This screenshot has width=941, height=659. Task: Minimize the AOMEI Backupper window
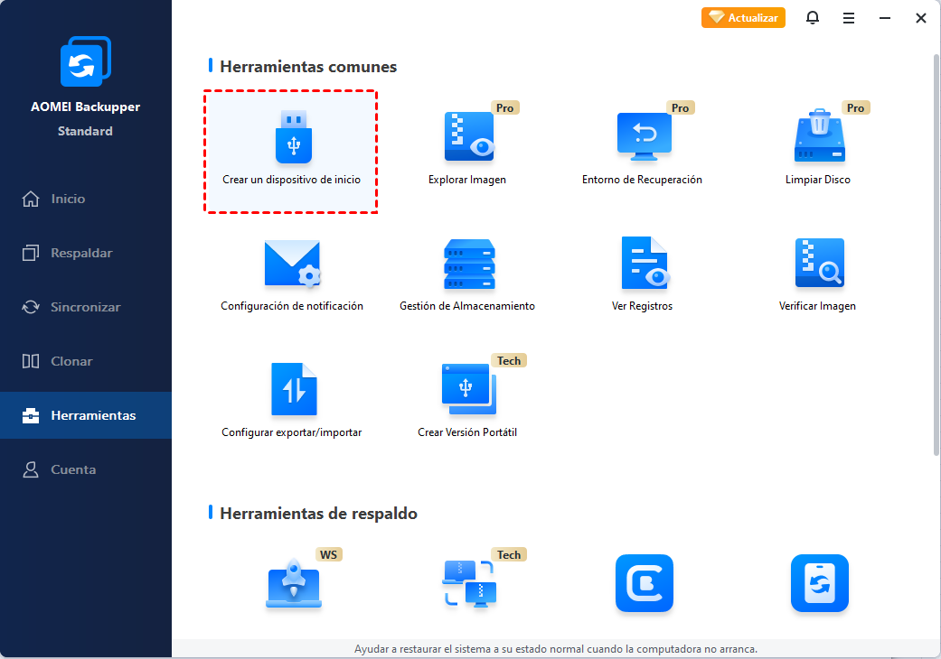point(885,18)
